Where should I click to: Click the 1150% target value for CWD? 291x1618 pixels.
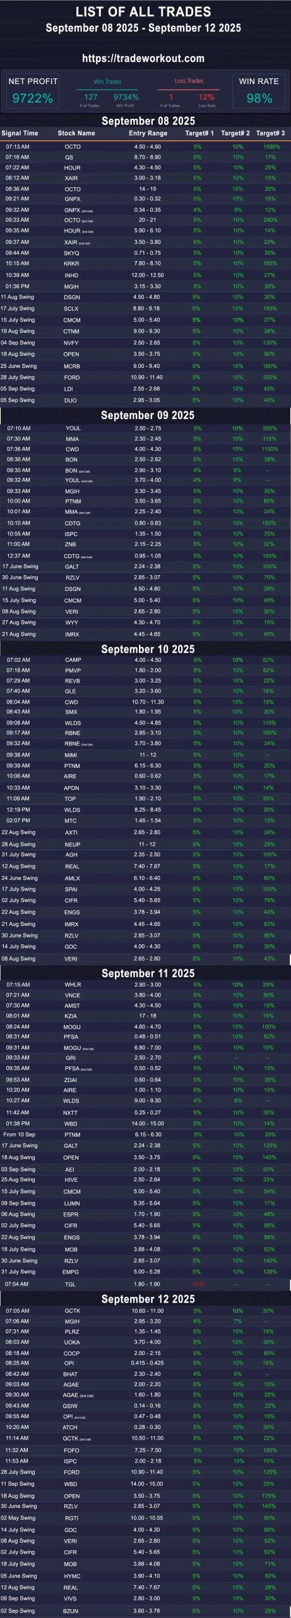pyautogui.click(x=270, y=449)
